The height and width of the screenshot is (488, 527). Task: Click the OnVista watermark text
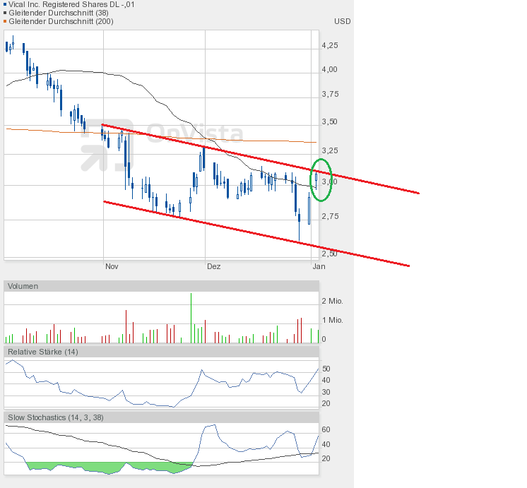tap(194, 134)
